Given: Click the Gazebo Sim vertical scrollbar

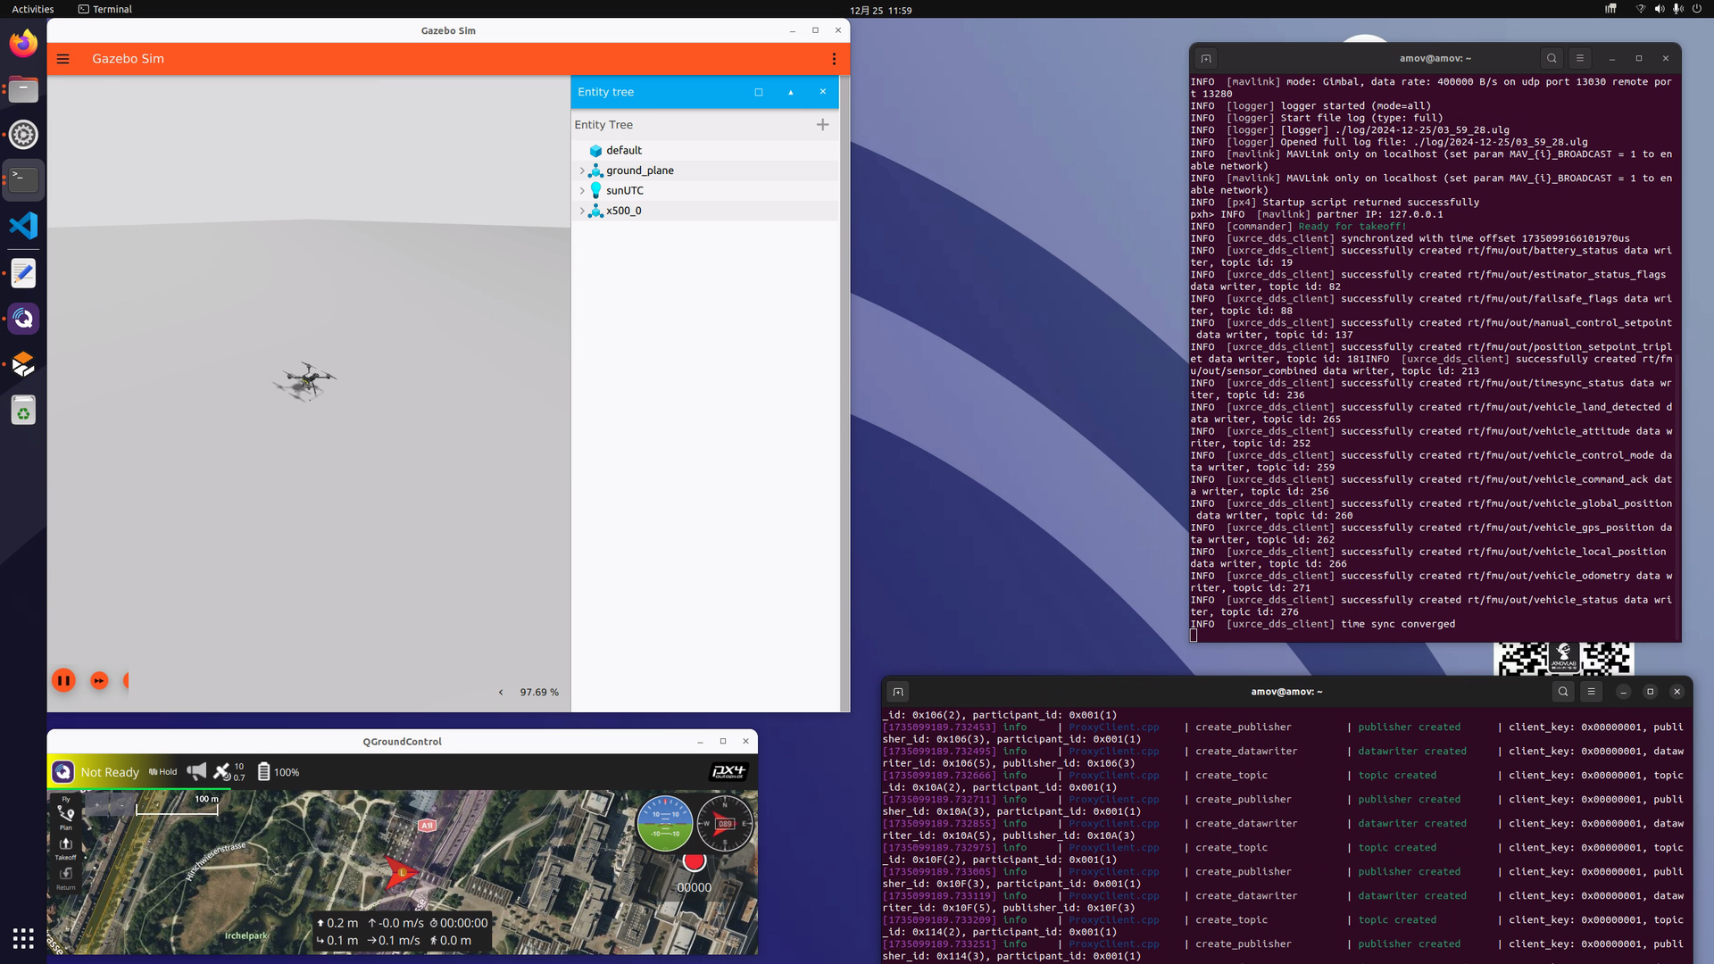Looking at the screenshot, I should pos(845,393).
